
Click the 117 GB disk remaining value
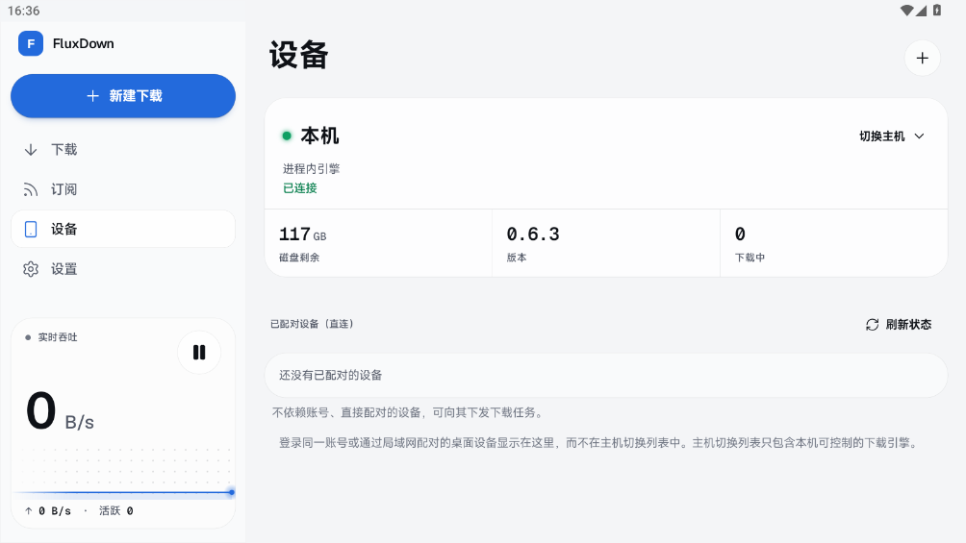[x=302, y=234]
